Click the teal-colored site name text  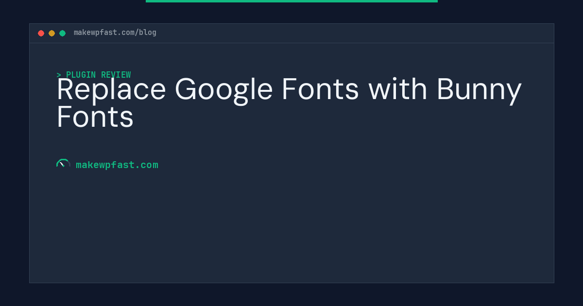pyautogui.click(x=117, y=165)
